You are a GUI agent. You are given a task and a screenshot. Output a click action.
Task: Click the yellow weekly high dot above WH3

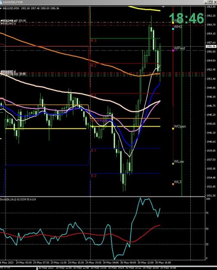point(173,22)
